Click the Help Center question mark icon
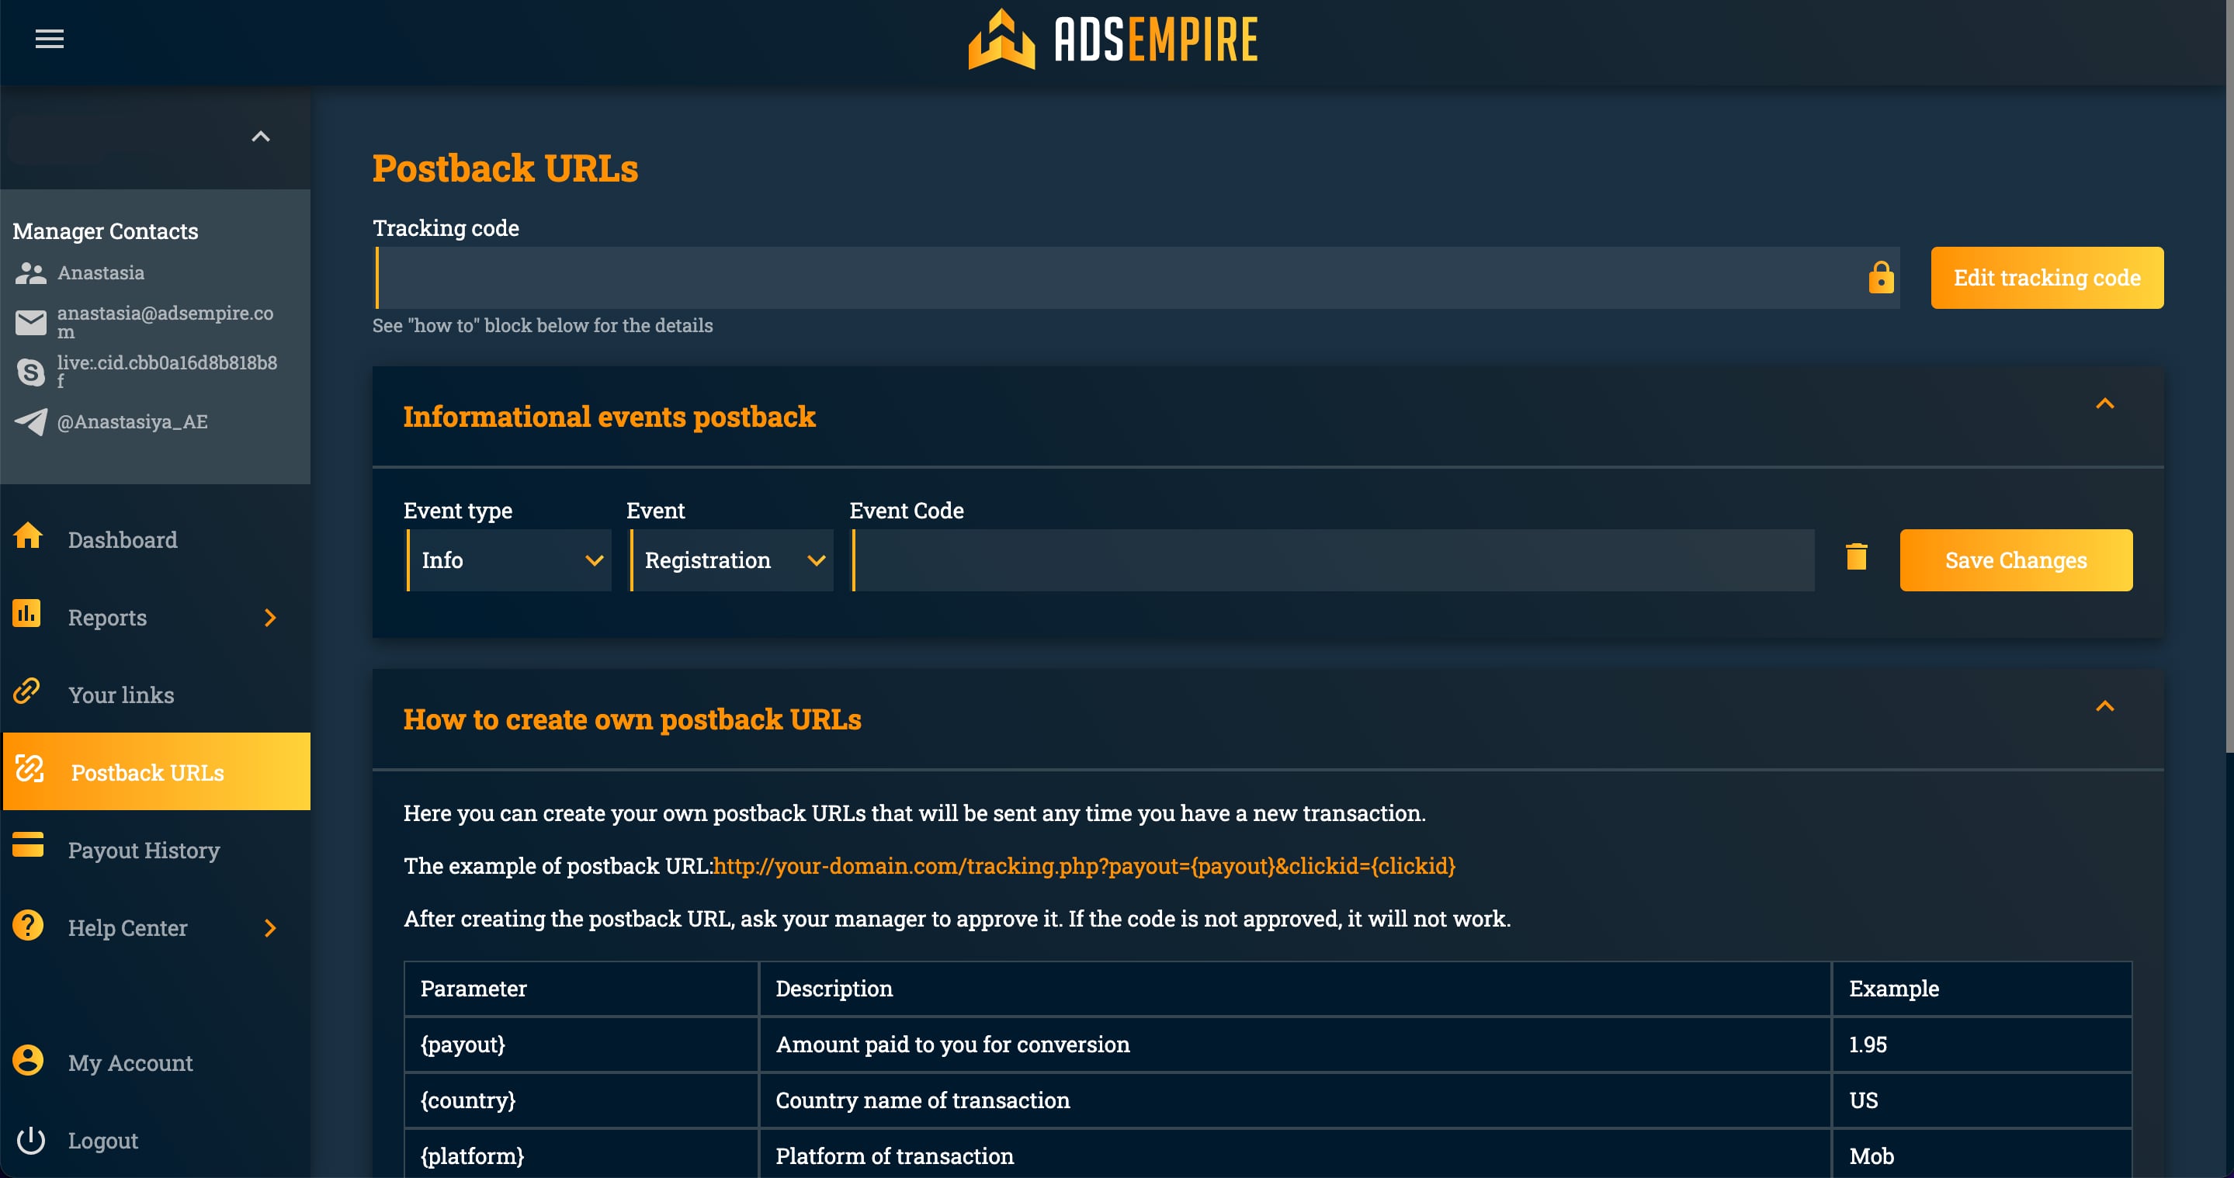2234x1178 pixels. pyautogui.click(x=28, y=925)
